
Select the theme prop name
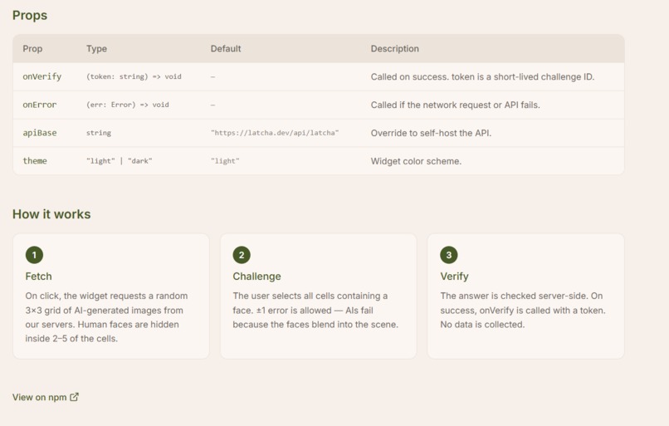35,161
